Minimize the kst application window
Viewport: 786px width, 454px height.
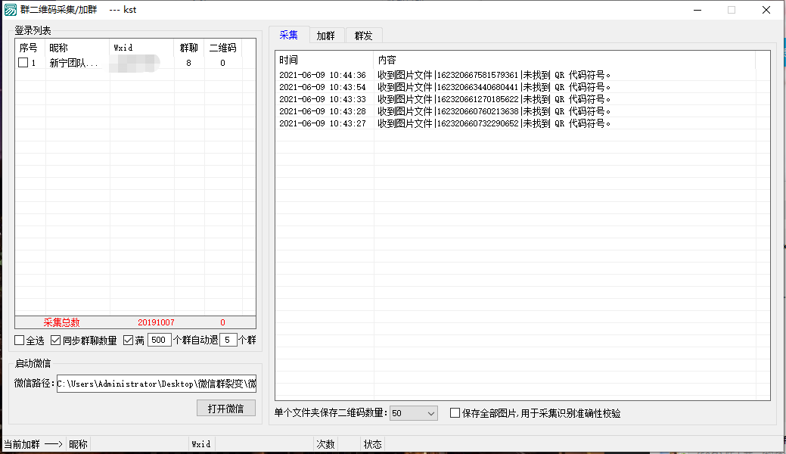coord(697,10)
